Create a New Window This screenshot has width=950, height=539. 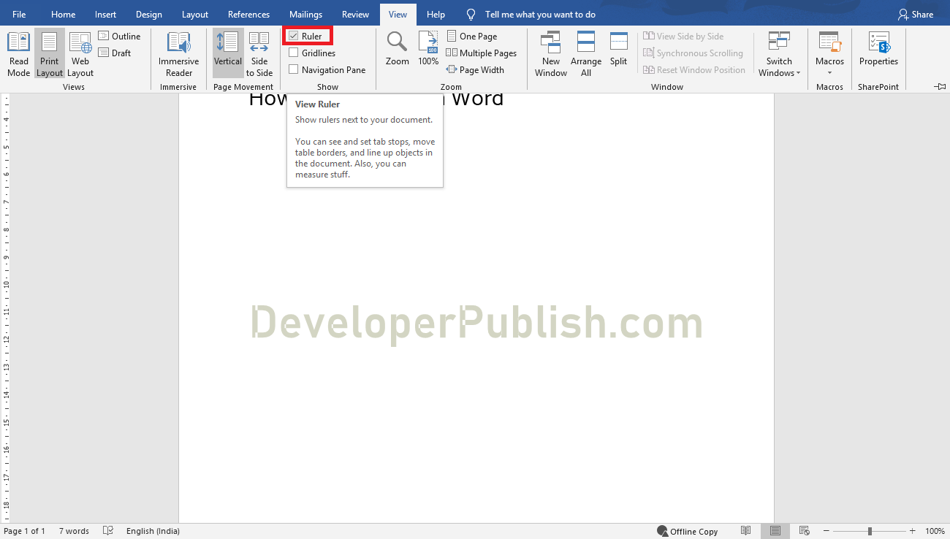(x=550, y=53)
